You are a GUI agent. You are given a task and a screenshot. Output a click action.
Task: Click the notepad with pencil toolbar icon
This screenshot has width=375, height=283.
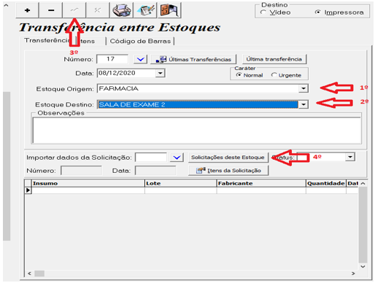click(x=145, y=10)
